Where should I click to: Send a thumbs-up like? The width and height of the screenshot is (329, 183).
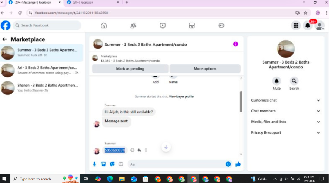coord(238,164)
